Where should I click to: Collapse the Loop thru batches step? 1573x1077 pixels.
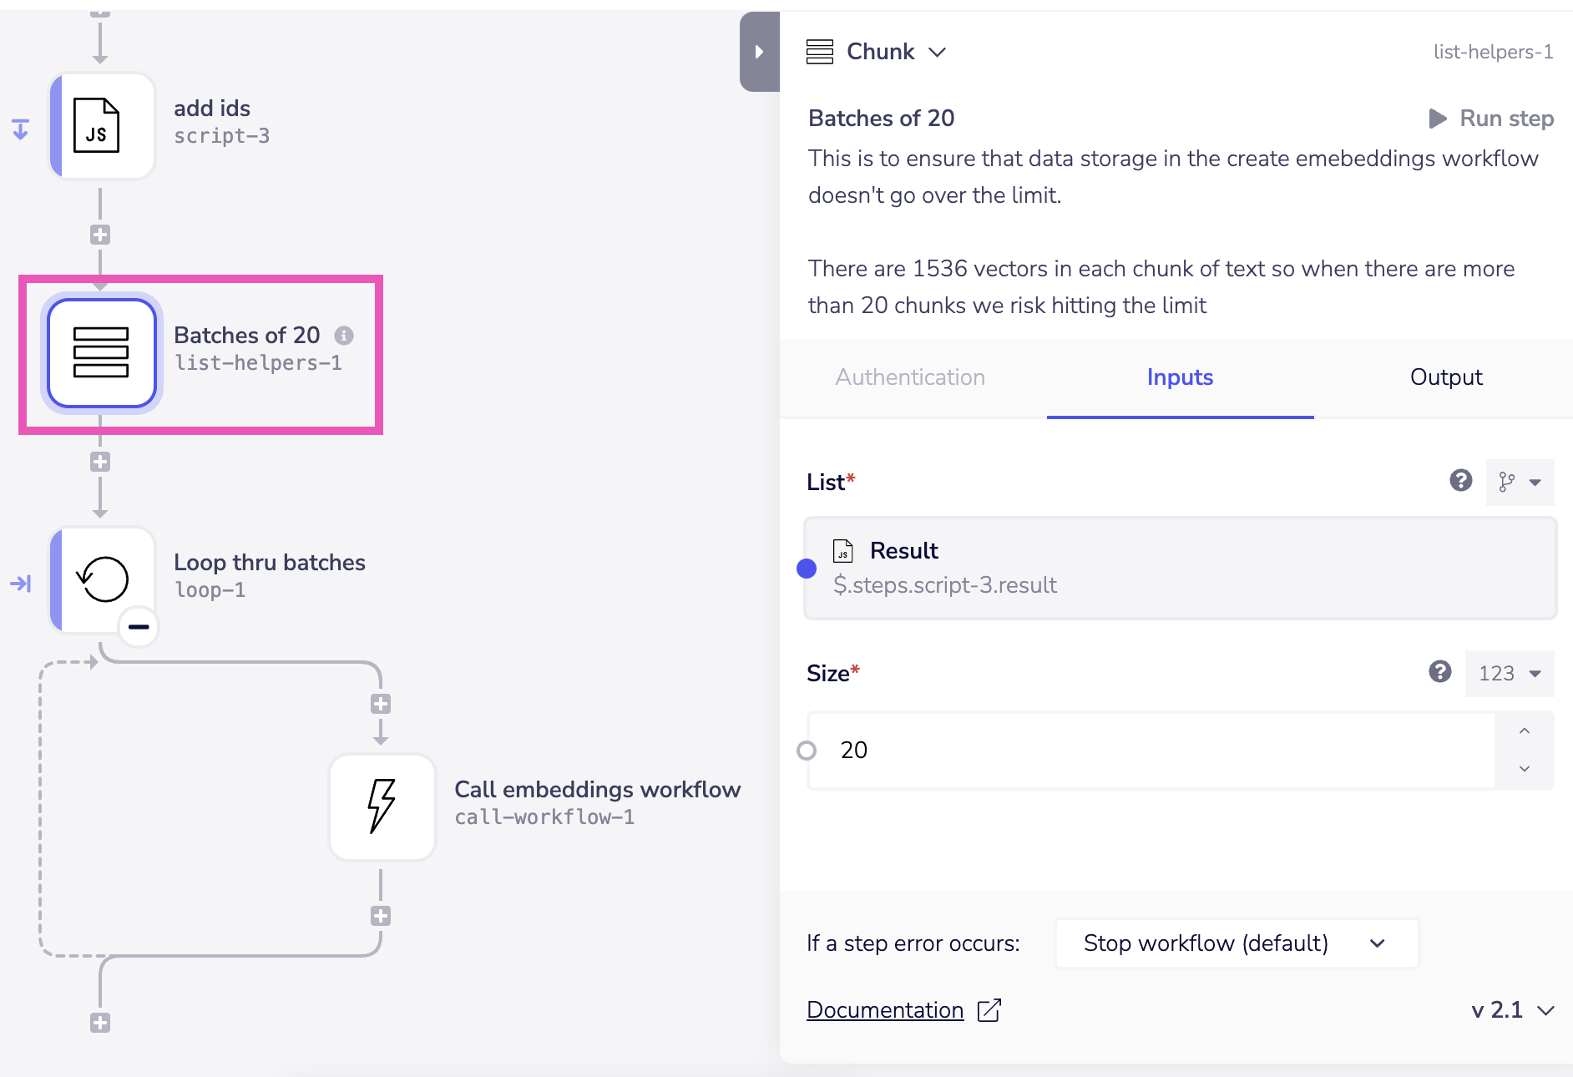pyautogui.click(x=139, y=626)
